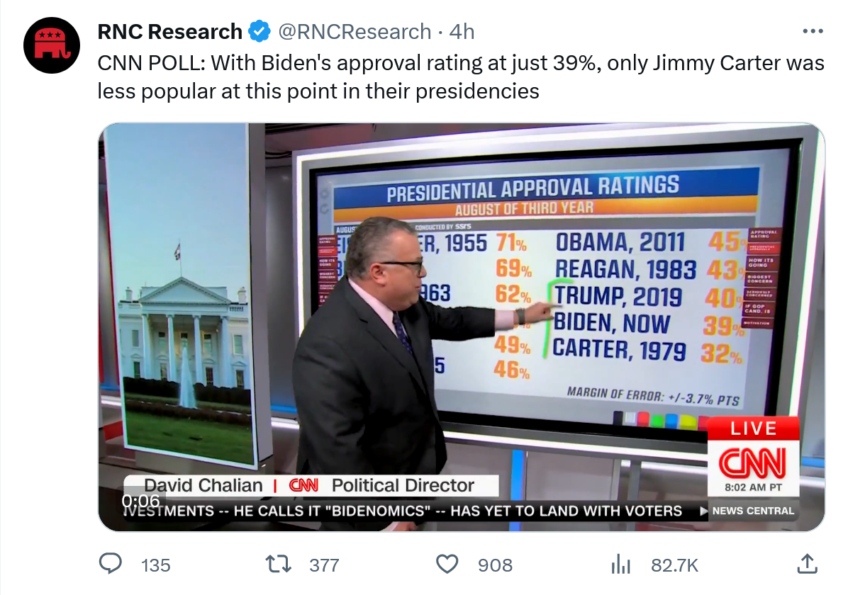Click the reply speech bubble icon
This screenshot has width=848, height=595.
click(109, 564)
